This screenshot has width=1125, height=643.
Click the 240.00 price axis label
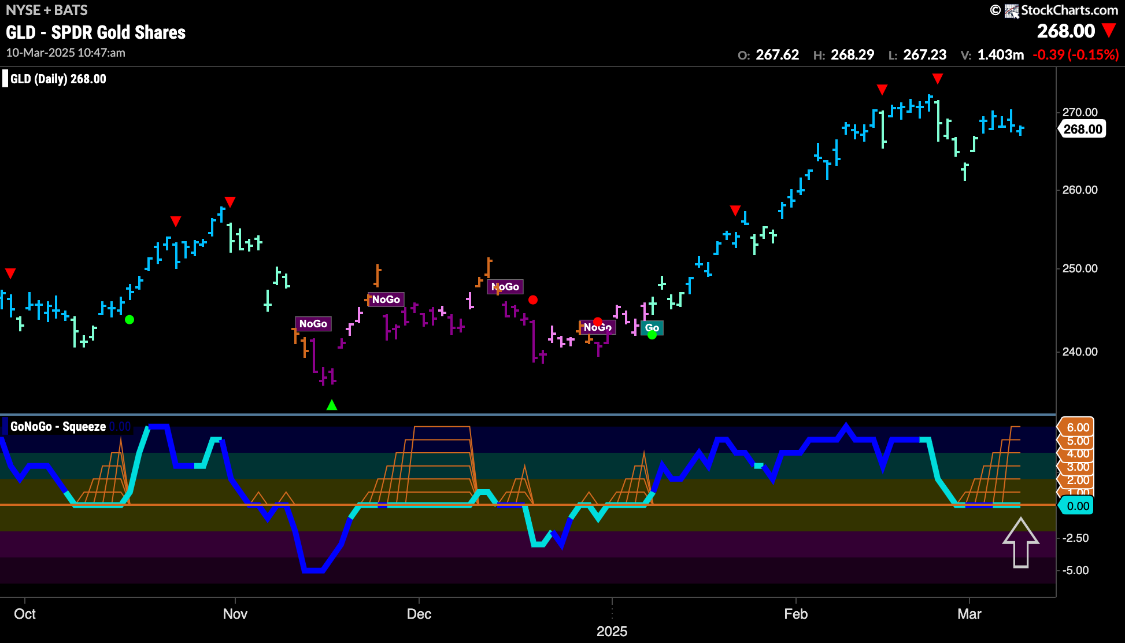1079,352
